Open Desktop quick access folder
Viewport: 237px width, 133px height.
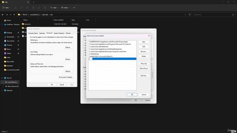coord(8,33)
